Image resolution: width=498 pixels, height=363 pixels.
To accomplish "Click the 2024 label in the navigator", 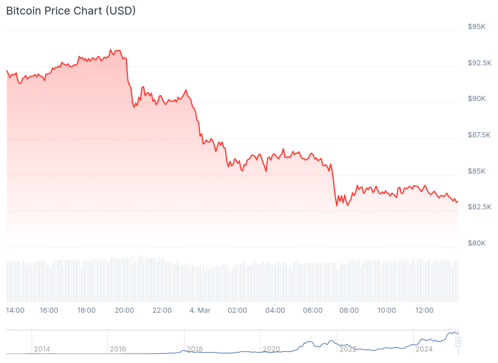I will point(424,349).
